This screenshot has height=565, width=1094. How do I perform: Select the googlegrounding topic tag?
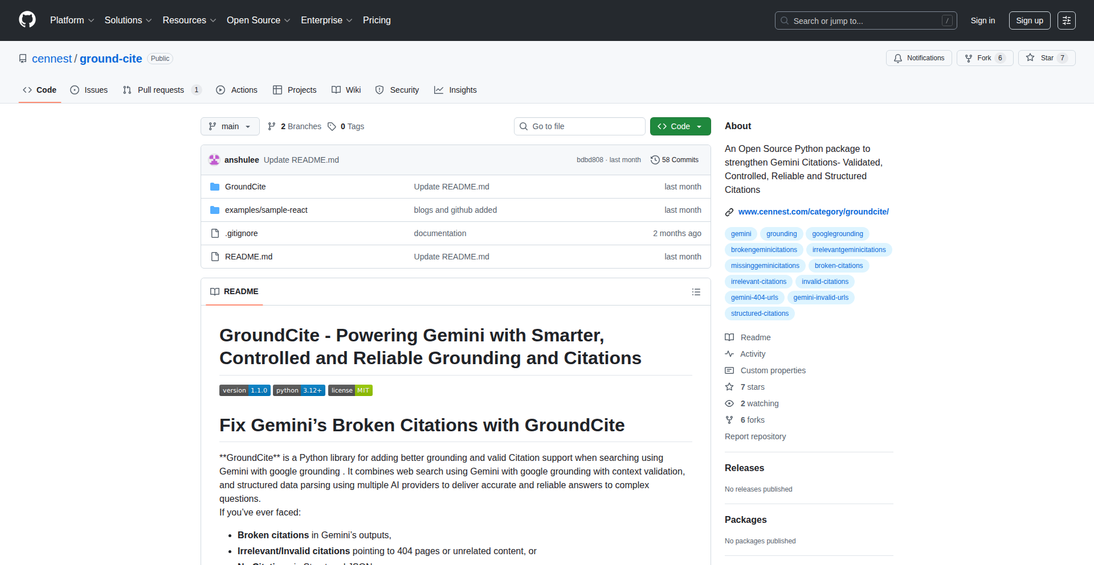pos(837,234)
